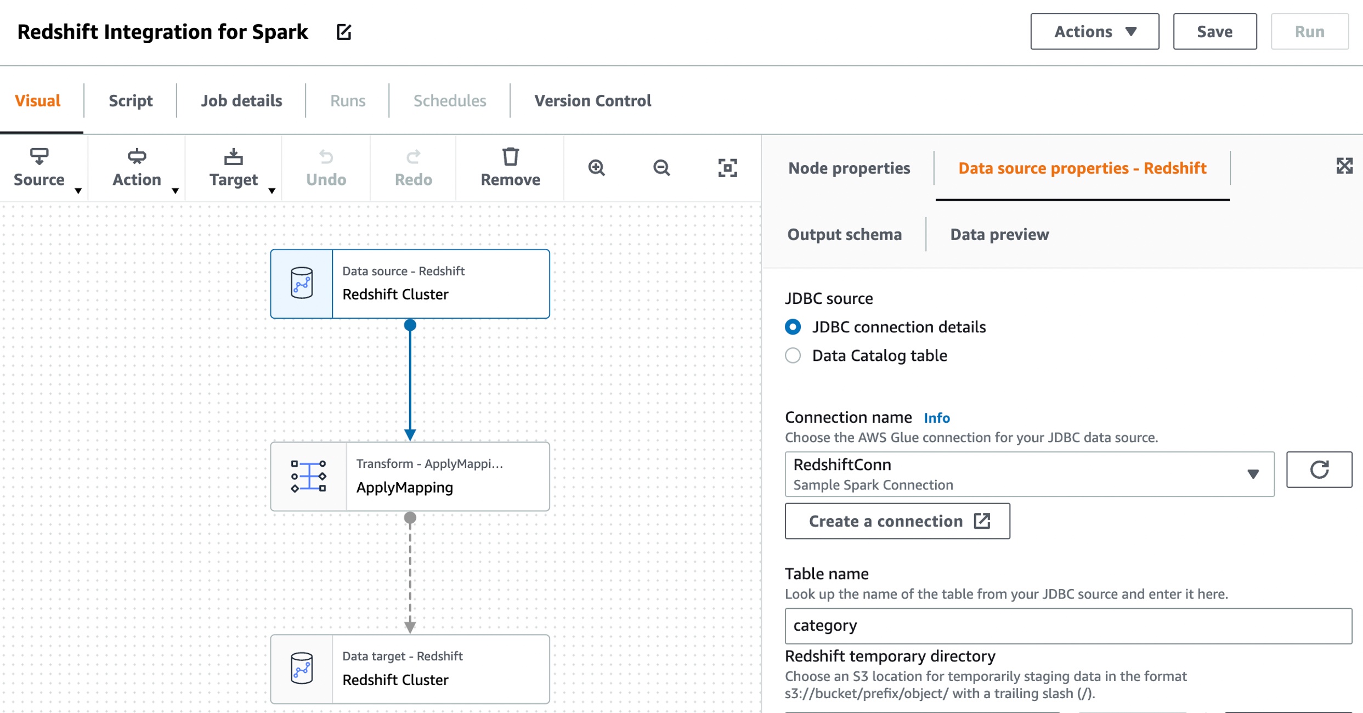Select Data Catalog table radio option
The image size is (1363, 713).
pyautogui.click(x=793, y=355)
